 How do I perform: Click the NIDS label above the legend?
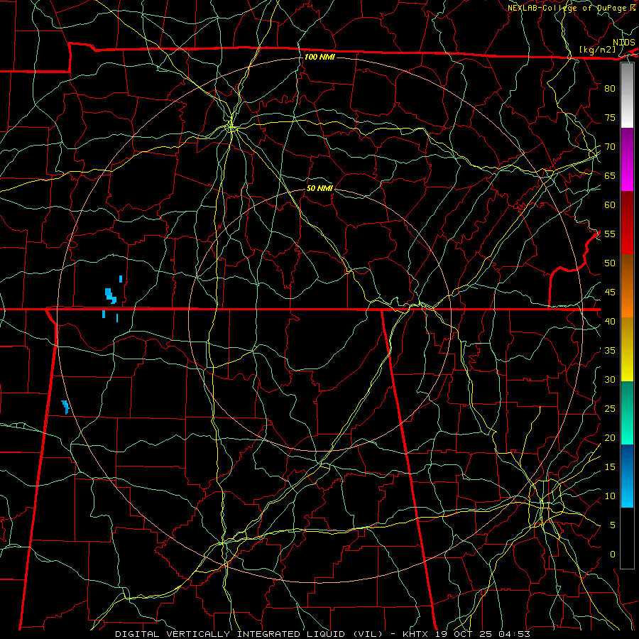pos(624,43)
